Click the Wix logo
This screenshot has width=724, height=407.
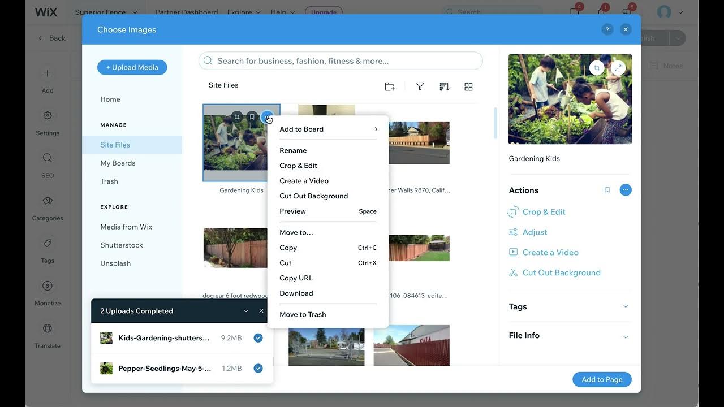46,12
